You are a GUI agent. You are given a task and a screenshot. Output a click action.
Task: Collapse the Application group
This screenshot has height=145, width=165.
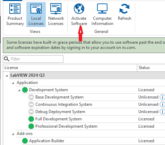13,83
